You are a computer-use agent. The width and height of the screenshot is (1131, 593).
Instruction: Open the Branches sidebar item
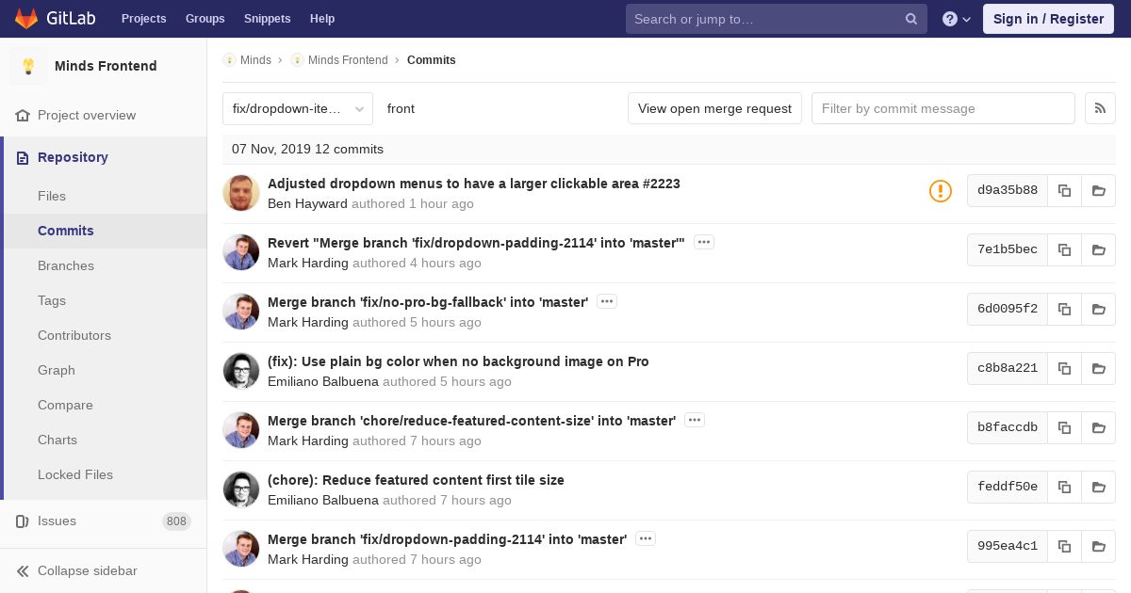[x=66, y=265]
